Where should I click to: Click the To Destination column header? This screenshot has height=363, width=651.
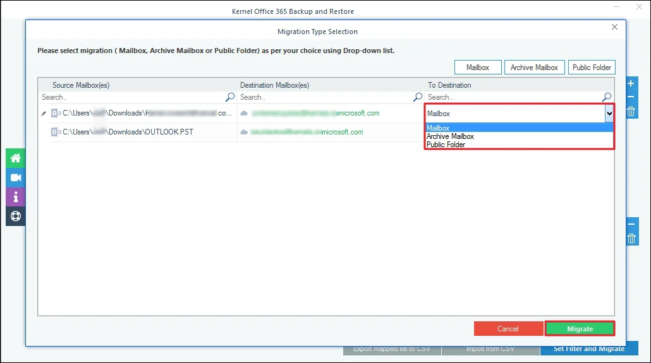coord(449,85)
